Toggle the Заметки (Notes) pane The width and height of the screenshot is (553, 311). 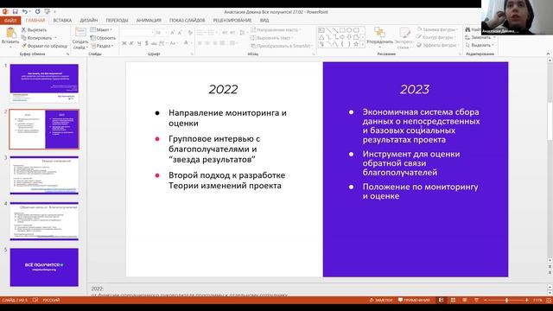click(x=381, y=300)
